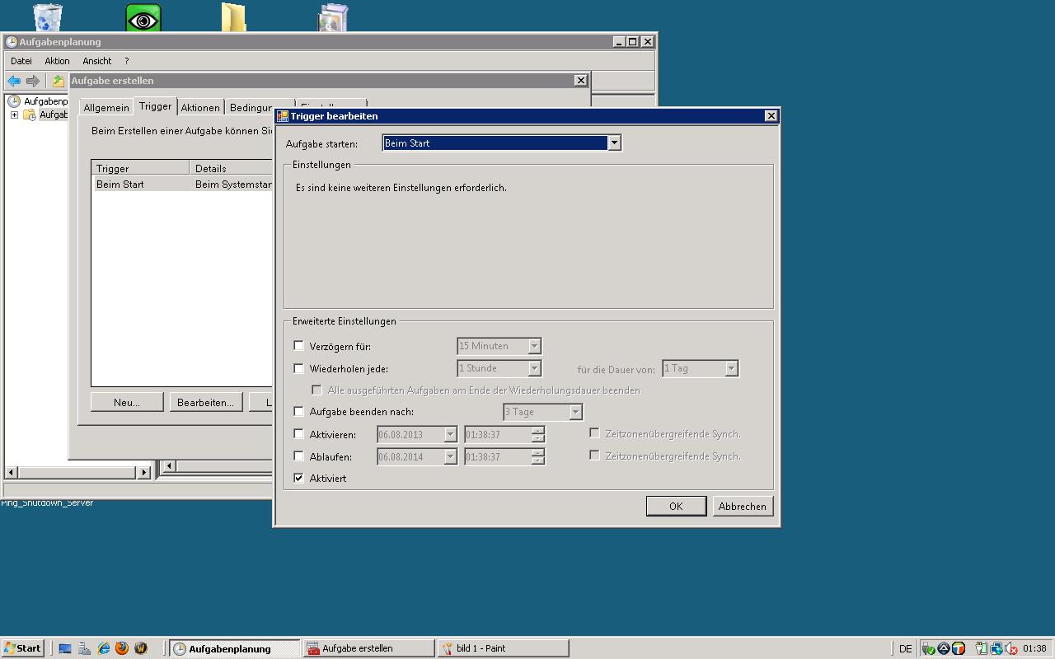Open the Aktion menu
This screenshot has width=1055, height=659.
tap(57, 61)
